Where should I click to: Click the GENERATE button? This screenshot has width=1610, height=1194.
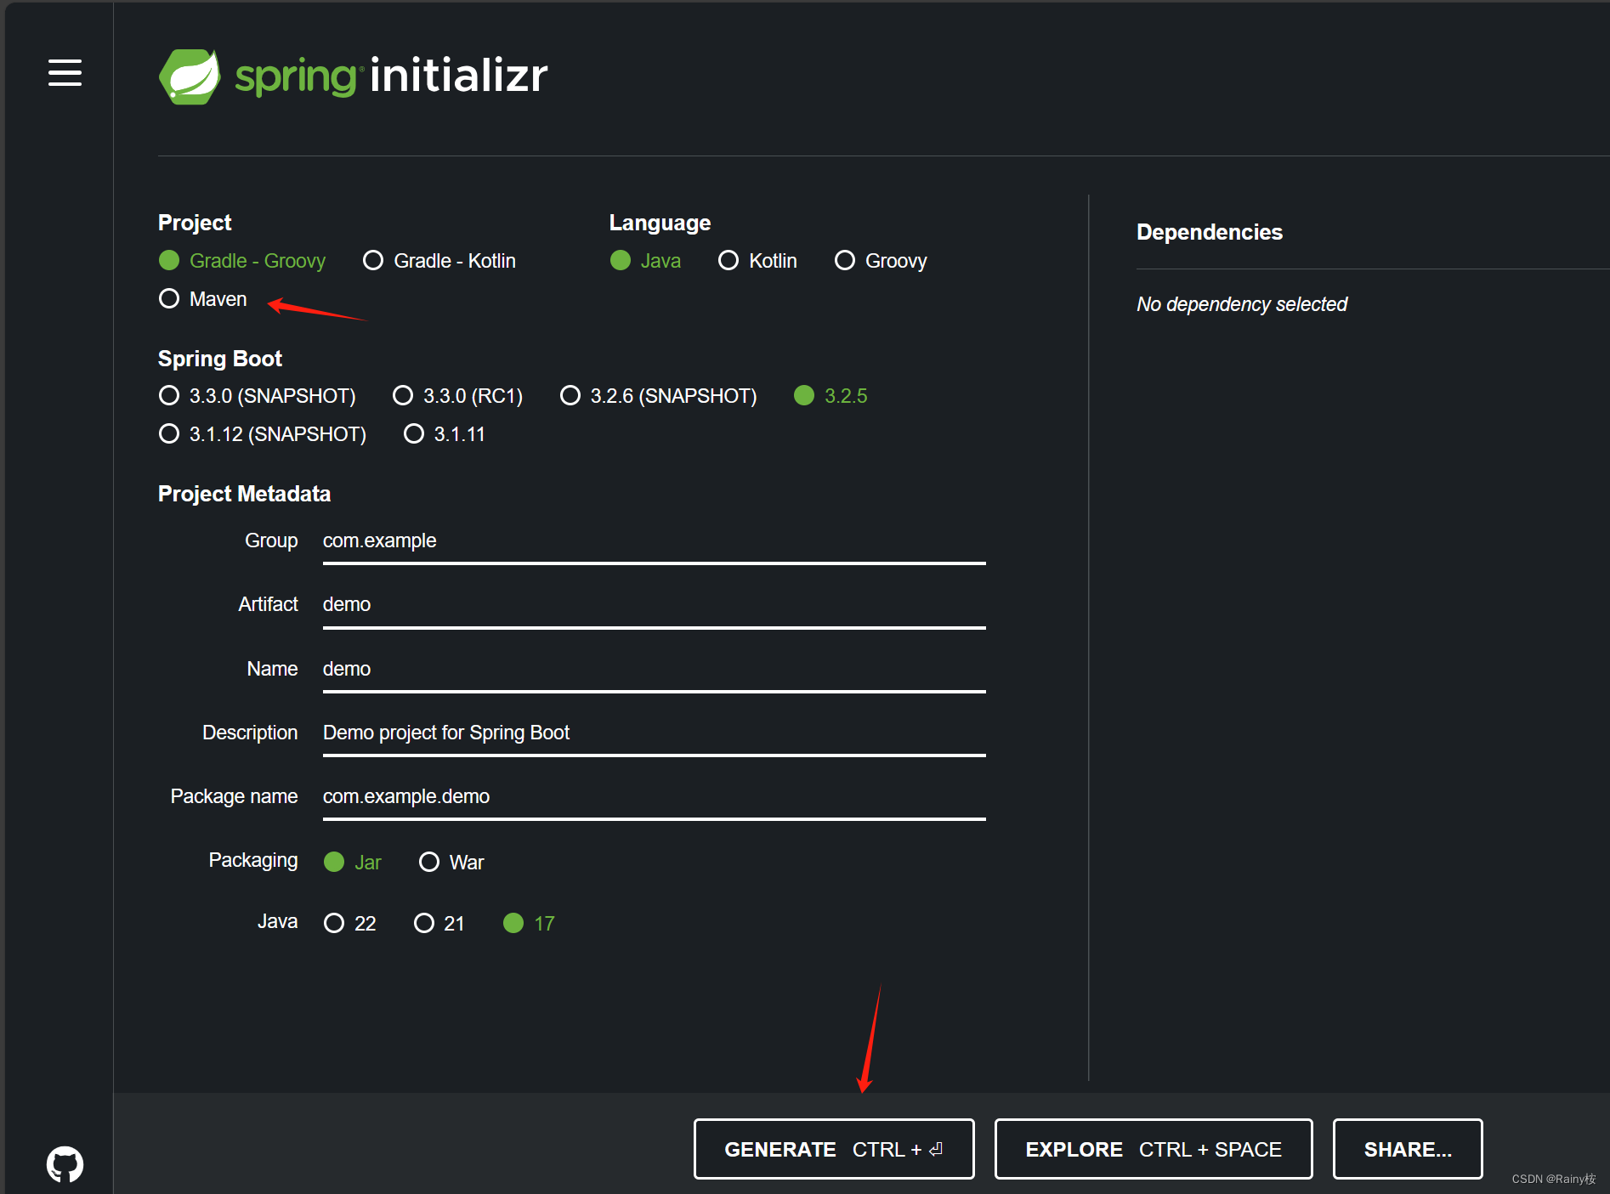pos(834,1149)
